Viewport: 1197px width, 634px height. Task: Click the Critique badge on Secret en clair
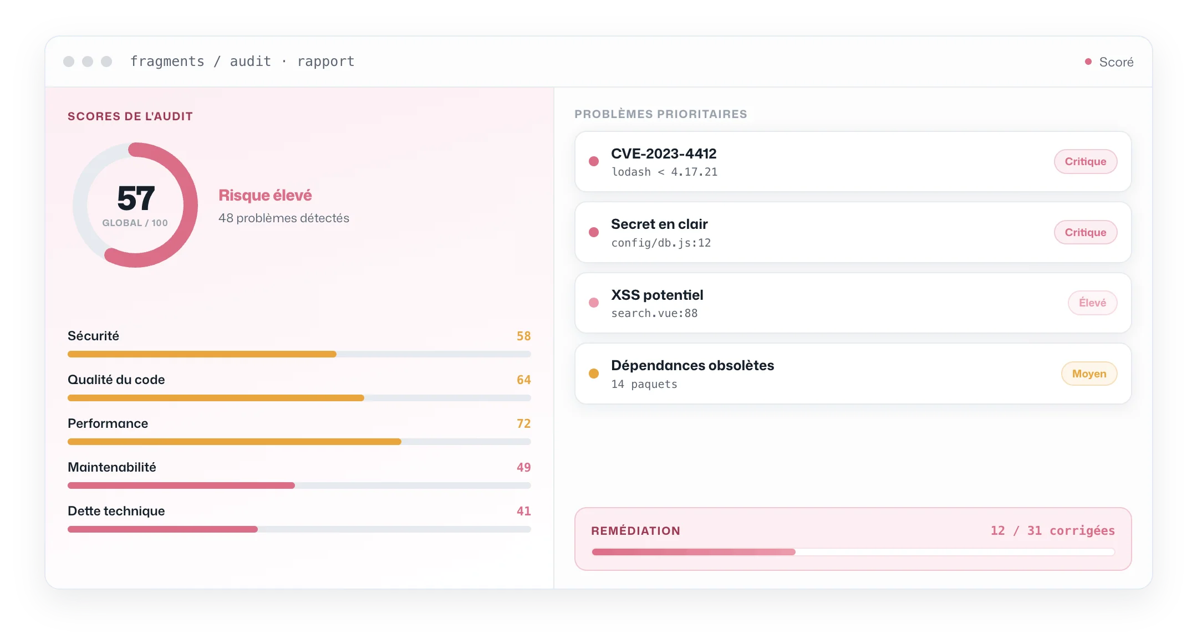(1085, 232)
